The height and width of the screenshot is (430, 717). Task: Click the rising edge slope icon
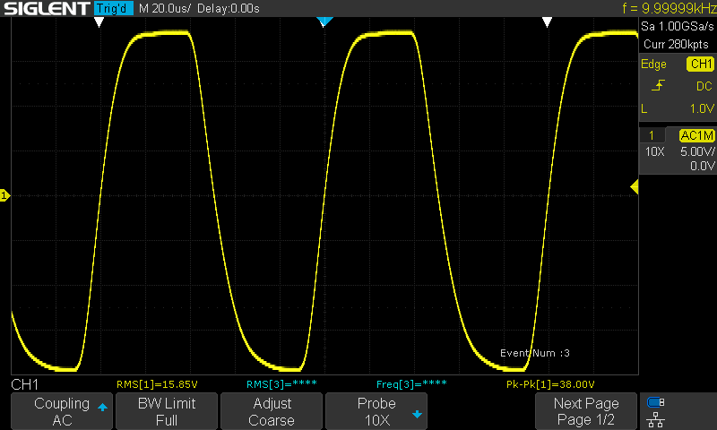click(x=658, y=85)
